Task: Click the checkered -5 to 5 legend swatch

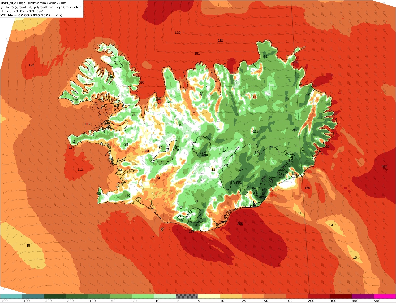Action: click(187, 296)
